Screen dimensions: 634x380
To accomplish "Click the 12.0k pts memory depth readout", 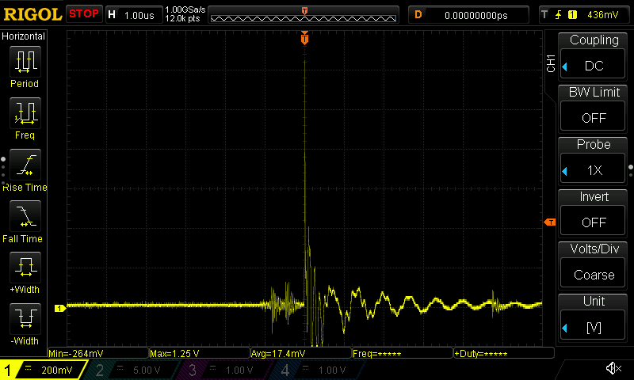I will (182, 18).
